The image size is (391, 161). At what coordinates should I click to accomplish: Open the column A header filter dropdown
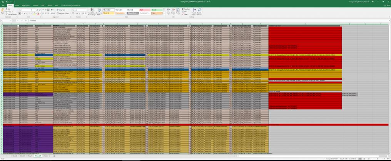(x=18, y=26)
